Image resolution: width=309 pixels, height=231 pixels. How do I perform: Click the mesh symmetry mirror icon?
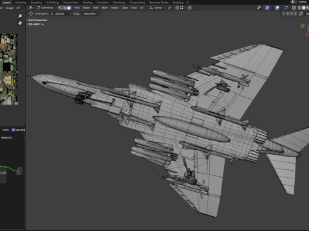(284, 13)
